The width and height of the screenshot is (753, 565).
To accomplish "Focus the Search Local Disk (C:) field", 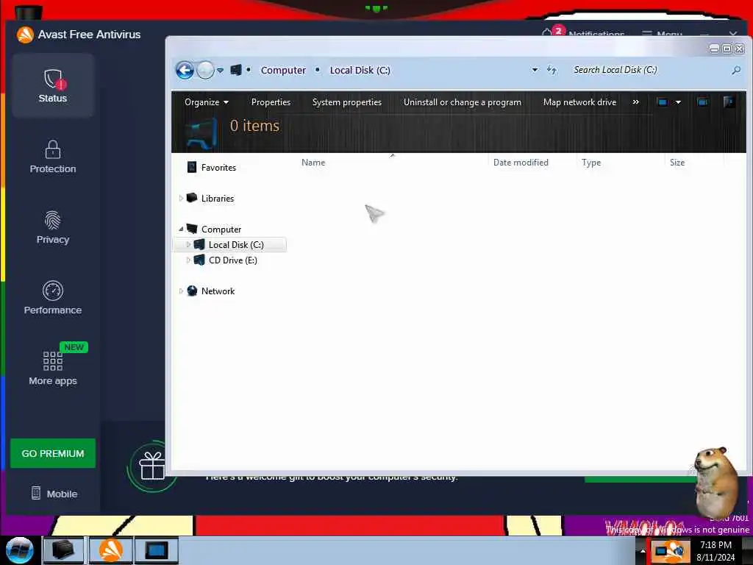I will tap(649, 70).
